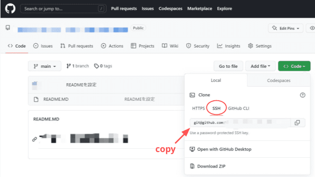Toggle the green Code dropdown button
This screenshot has width=315, height=177.
pyautogui.click(x=294, y=66)
